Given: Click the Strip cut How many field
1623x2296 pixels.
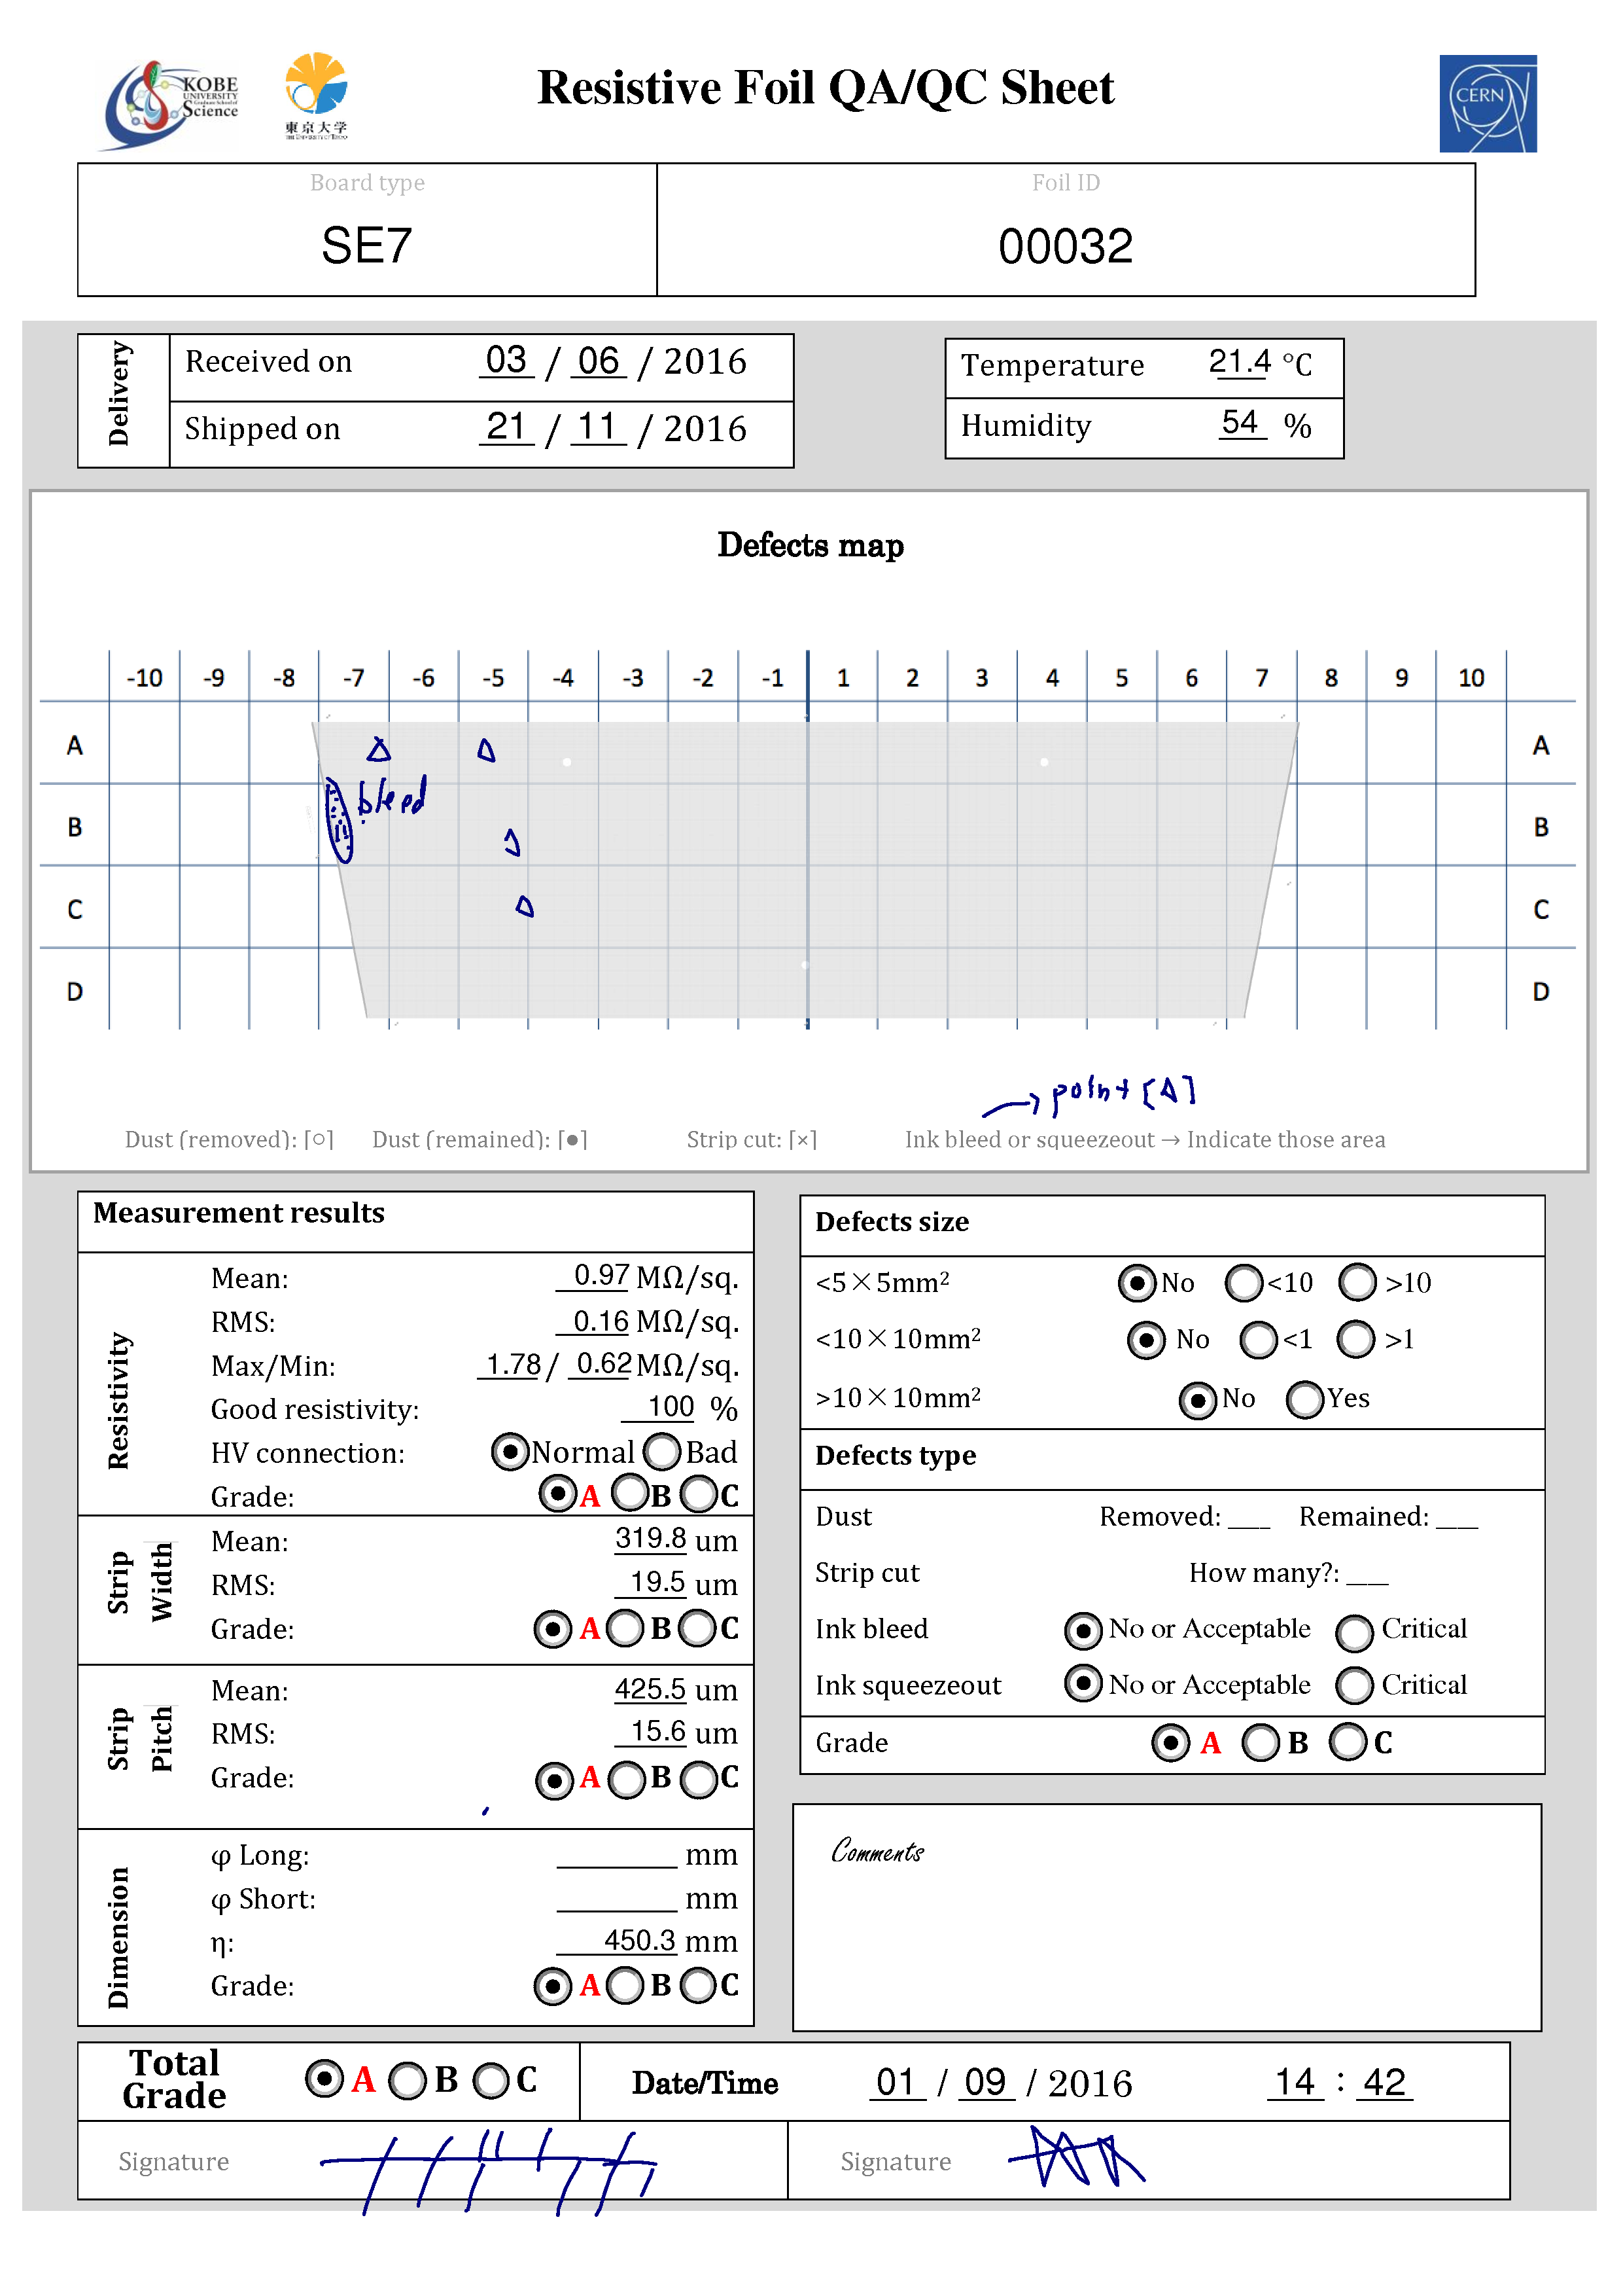Looking at the screenshot, I should click(x=1367, y=1573).
